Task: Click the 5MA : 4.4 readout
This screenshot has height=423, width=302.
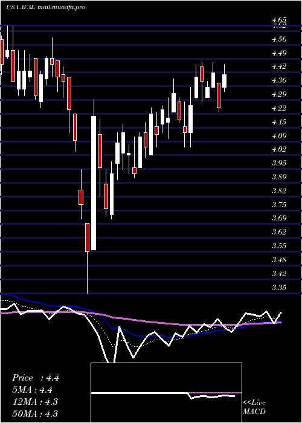Action: (33, 390)
